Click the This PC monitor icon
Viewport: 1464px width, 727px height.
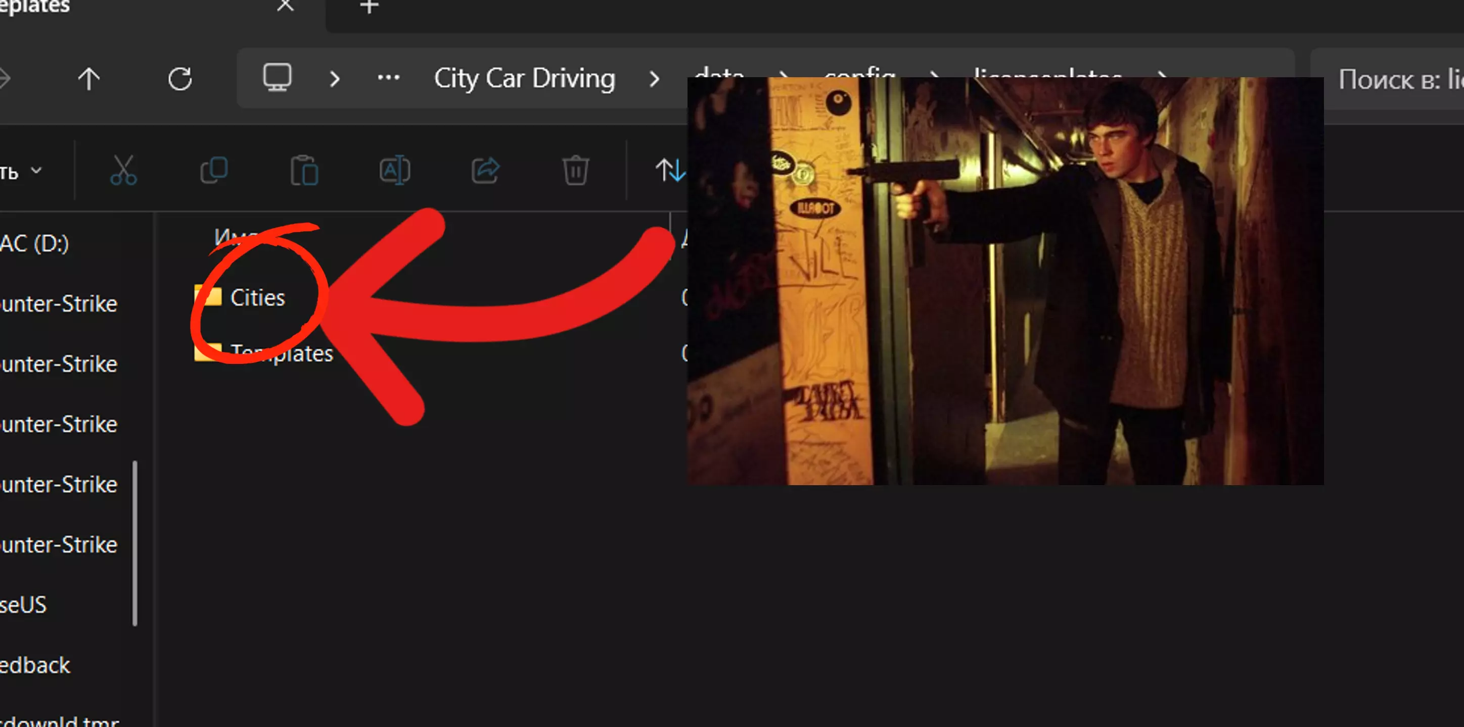coord(278,78)
